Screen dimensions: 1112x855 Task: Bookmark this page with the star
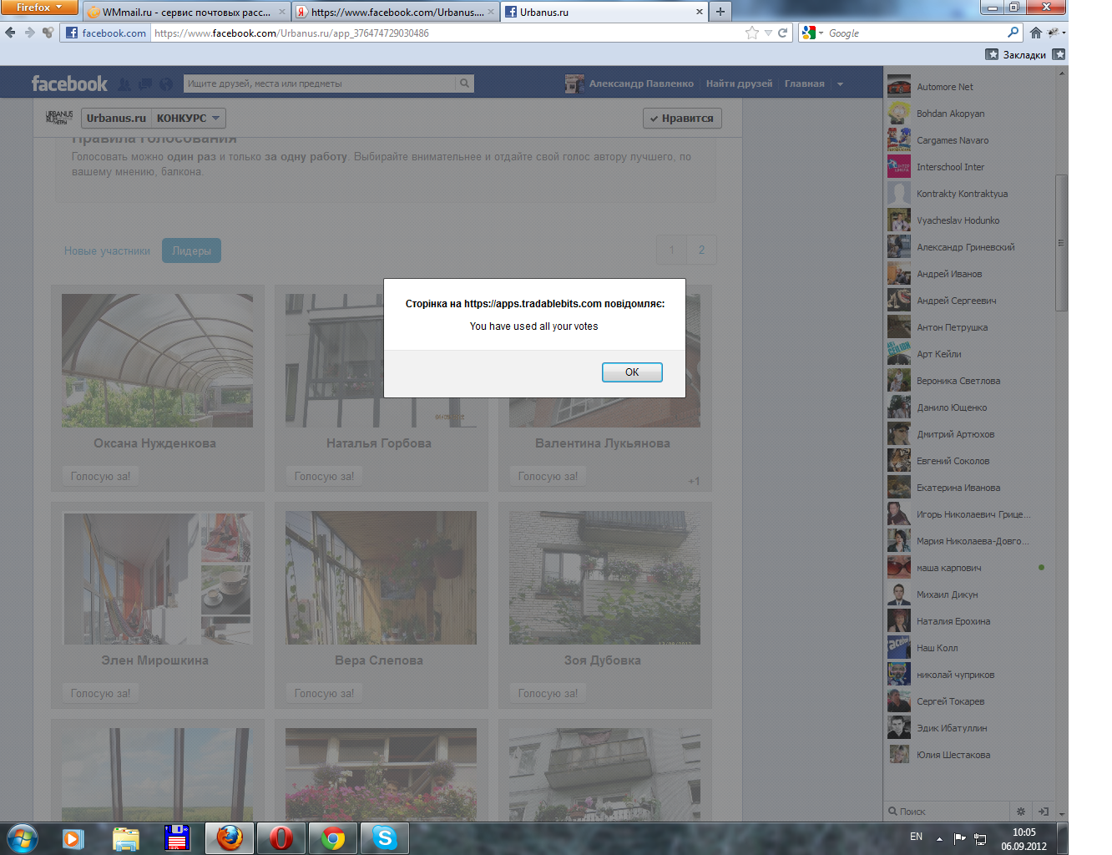pos(752,33)
